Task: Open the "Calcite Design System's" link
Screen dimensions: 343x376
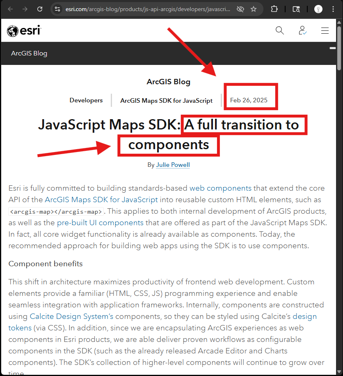Action: (x=71, y=316)
